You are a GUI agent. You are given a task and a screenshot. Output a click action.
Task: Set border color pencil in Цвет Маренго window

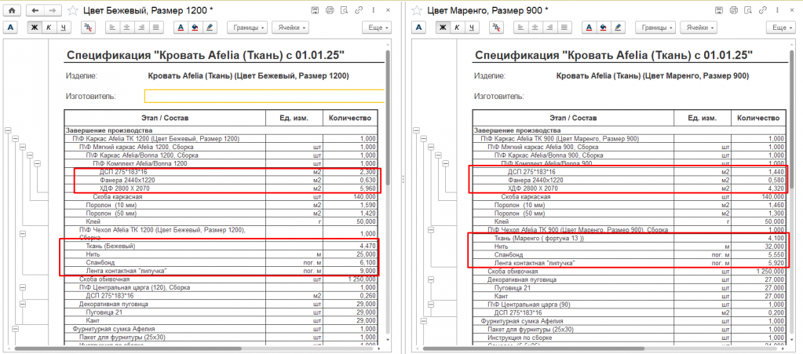click(x=618, y=27)
